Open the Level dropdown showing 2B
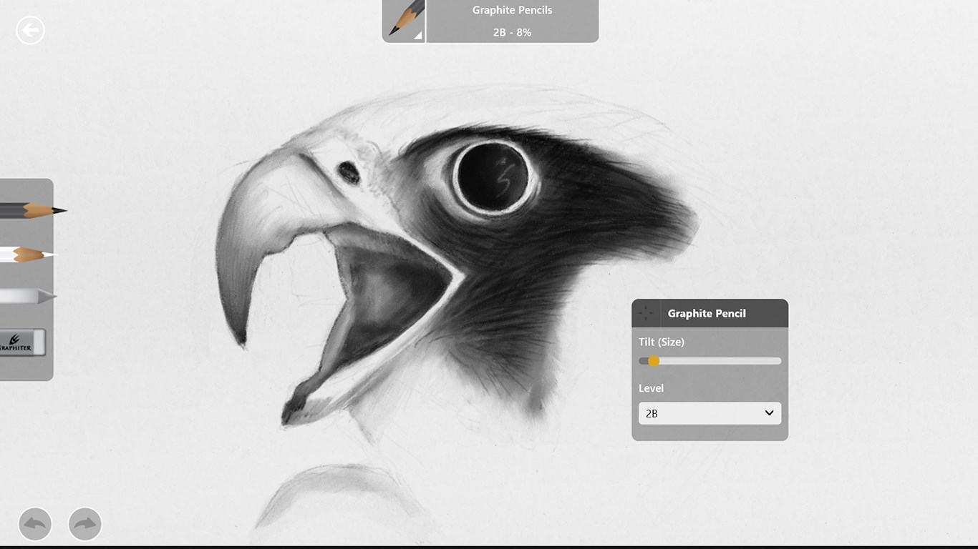Screen dimensions: 978x549 click(x=710, y=413)
